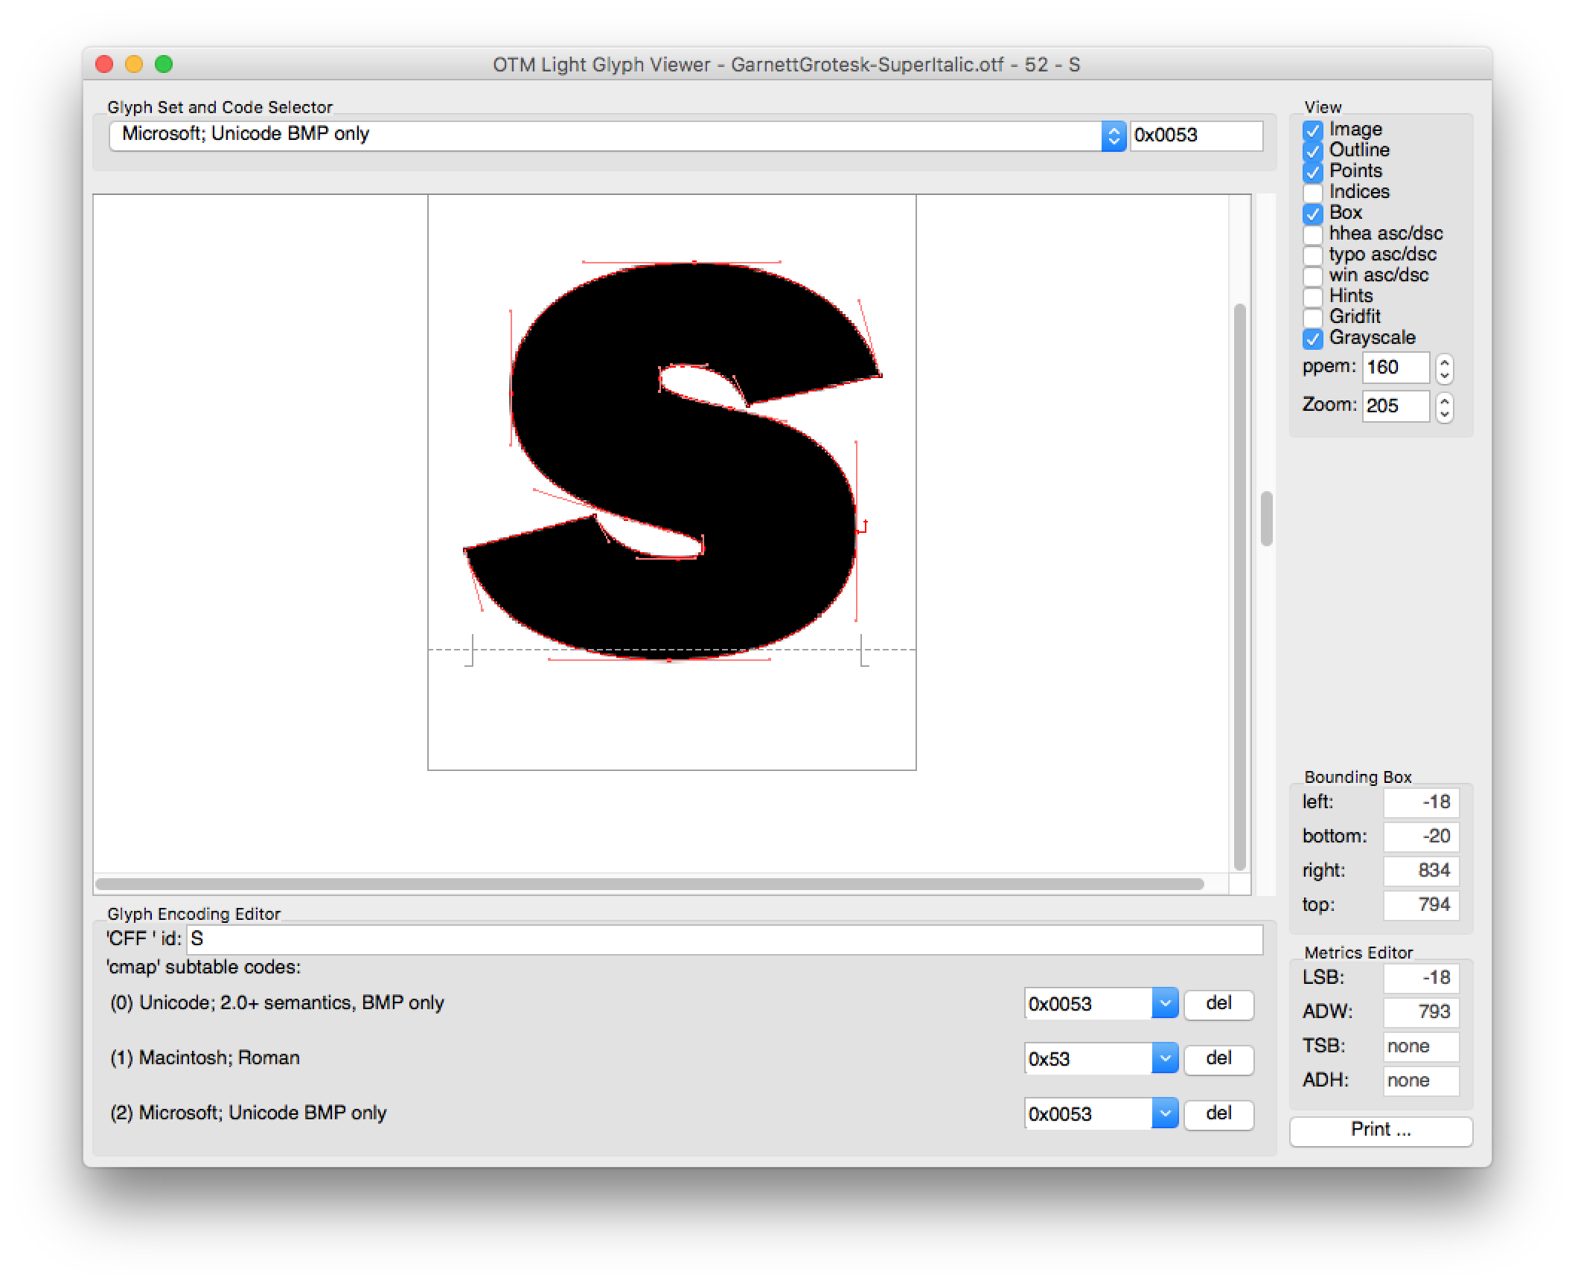The height and width of the screenshot is (1286, 1575).
Task: Click the TSB metrics field
Action: pos(1421,1046)
